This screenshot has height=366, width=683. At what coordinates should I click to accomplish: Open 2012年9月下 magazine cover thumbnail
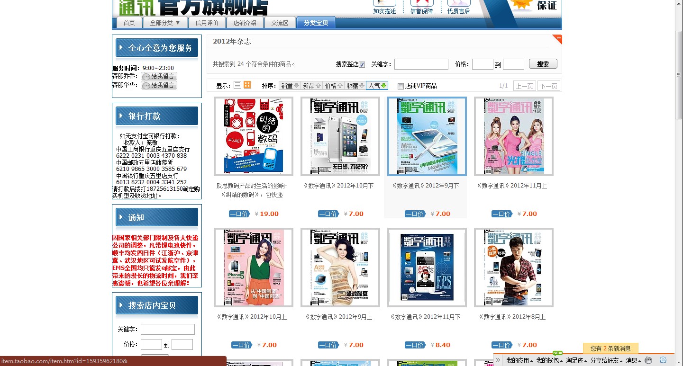pos(427,136)
